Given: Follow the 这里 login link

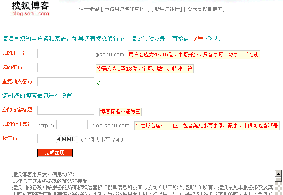Looking at the screenshot, I should click(198, 39).
